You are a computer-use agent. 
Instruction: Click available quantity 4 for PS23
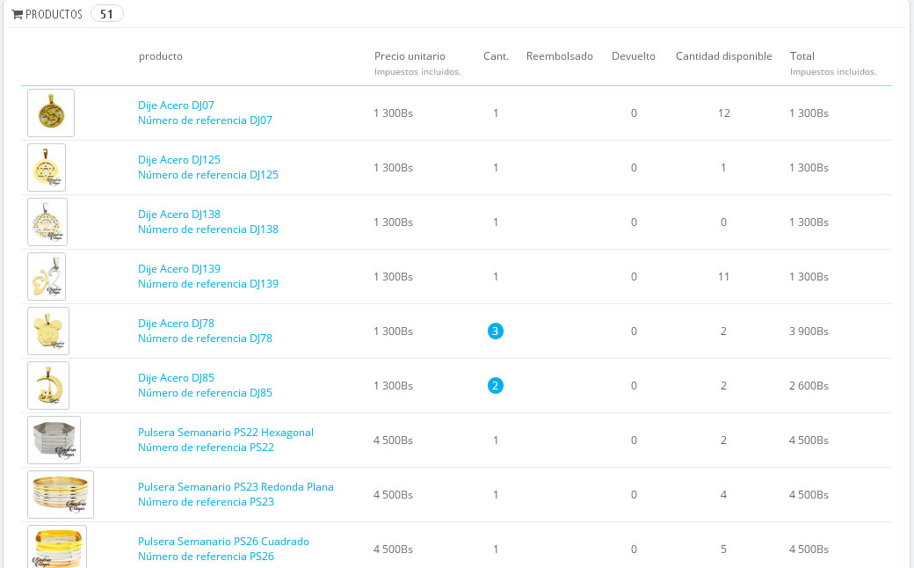click(723, 494)
